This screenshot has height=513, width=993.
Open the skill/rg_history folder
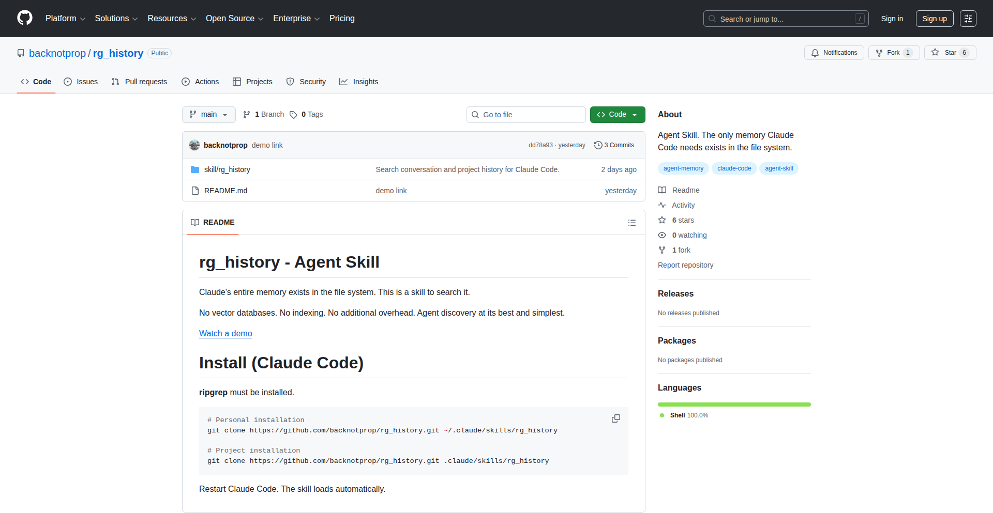[x=227, y=169]
